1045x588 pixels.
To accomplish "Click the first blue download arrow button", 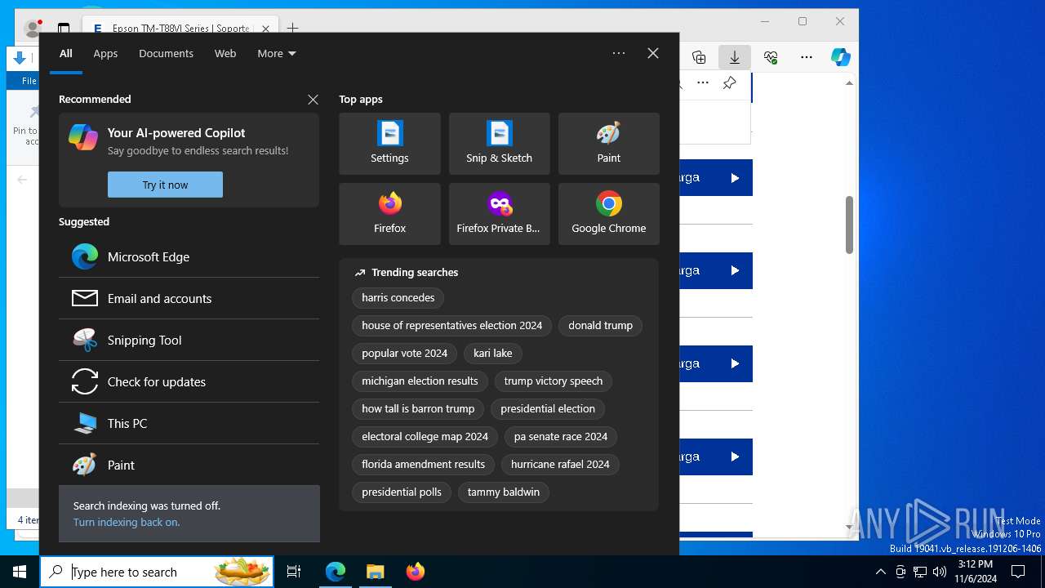I will pos(735,178).
